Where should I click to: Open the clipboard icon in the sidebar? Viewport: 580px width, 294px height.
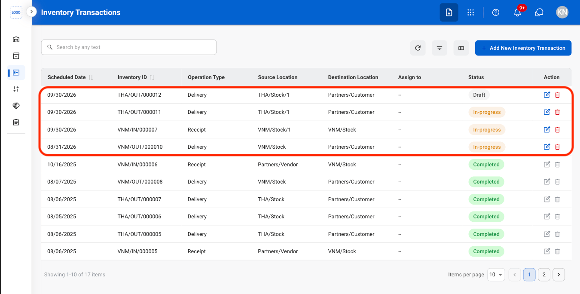click(16, 122)
